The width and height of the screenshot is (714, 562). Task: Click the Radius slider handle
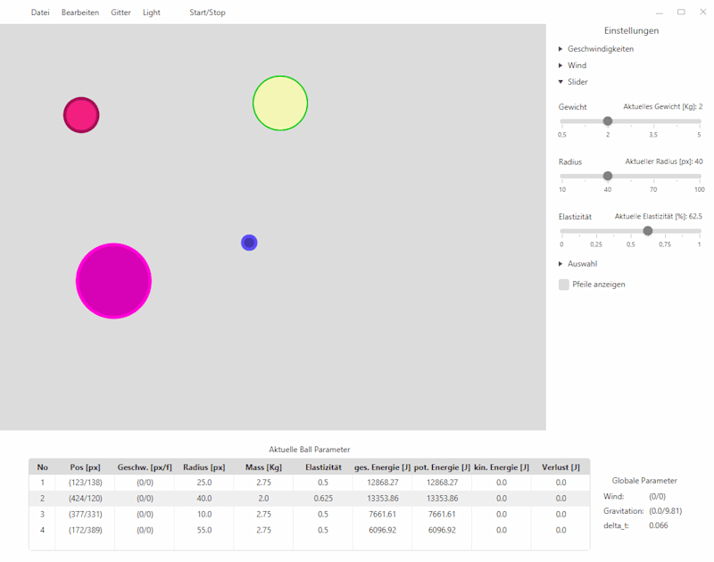[x=608, y=176]
